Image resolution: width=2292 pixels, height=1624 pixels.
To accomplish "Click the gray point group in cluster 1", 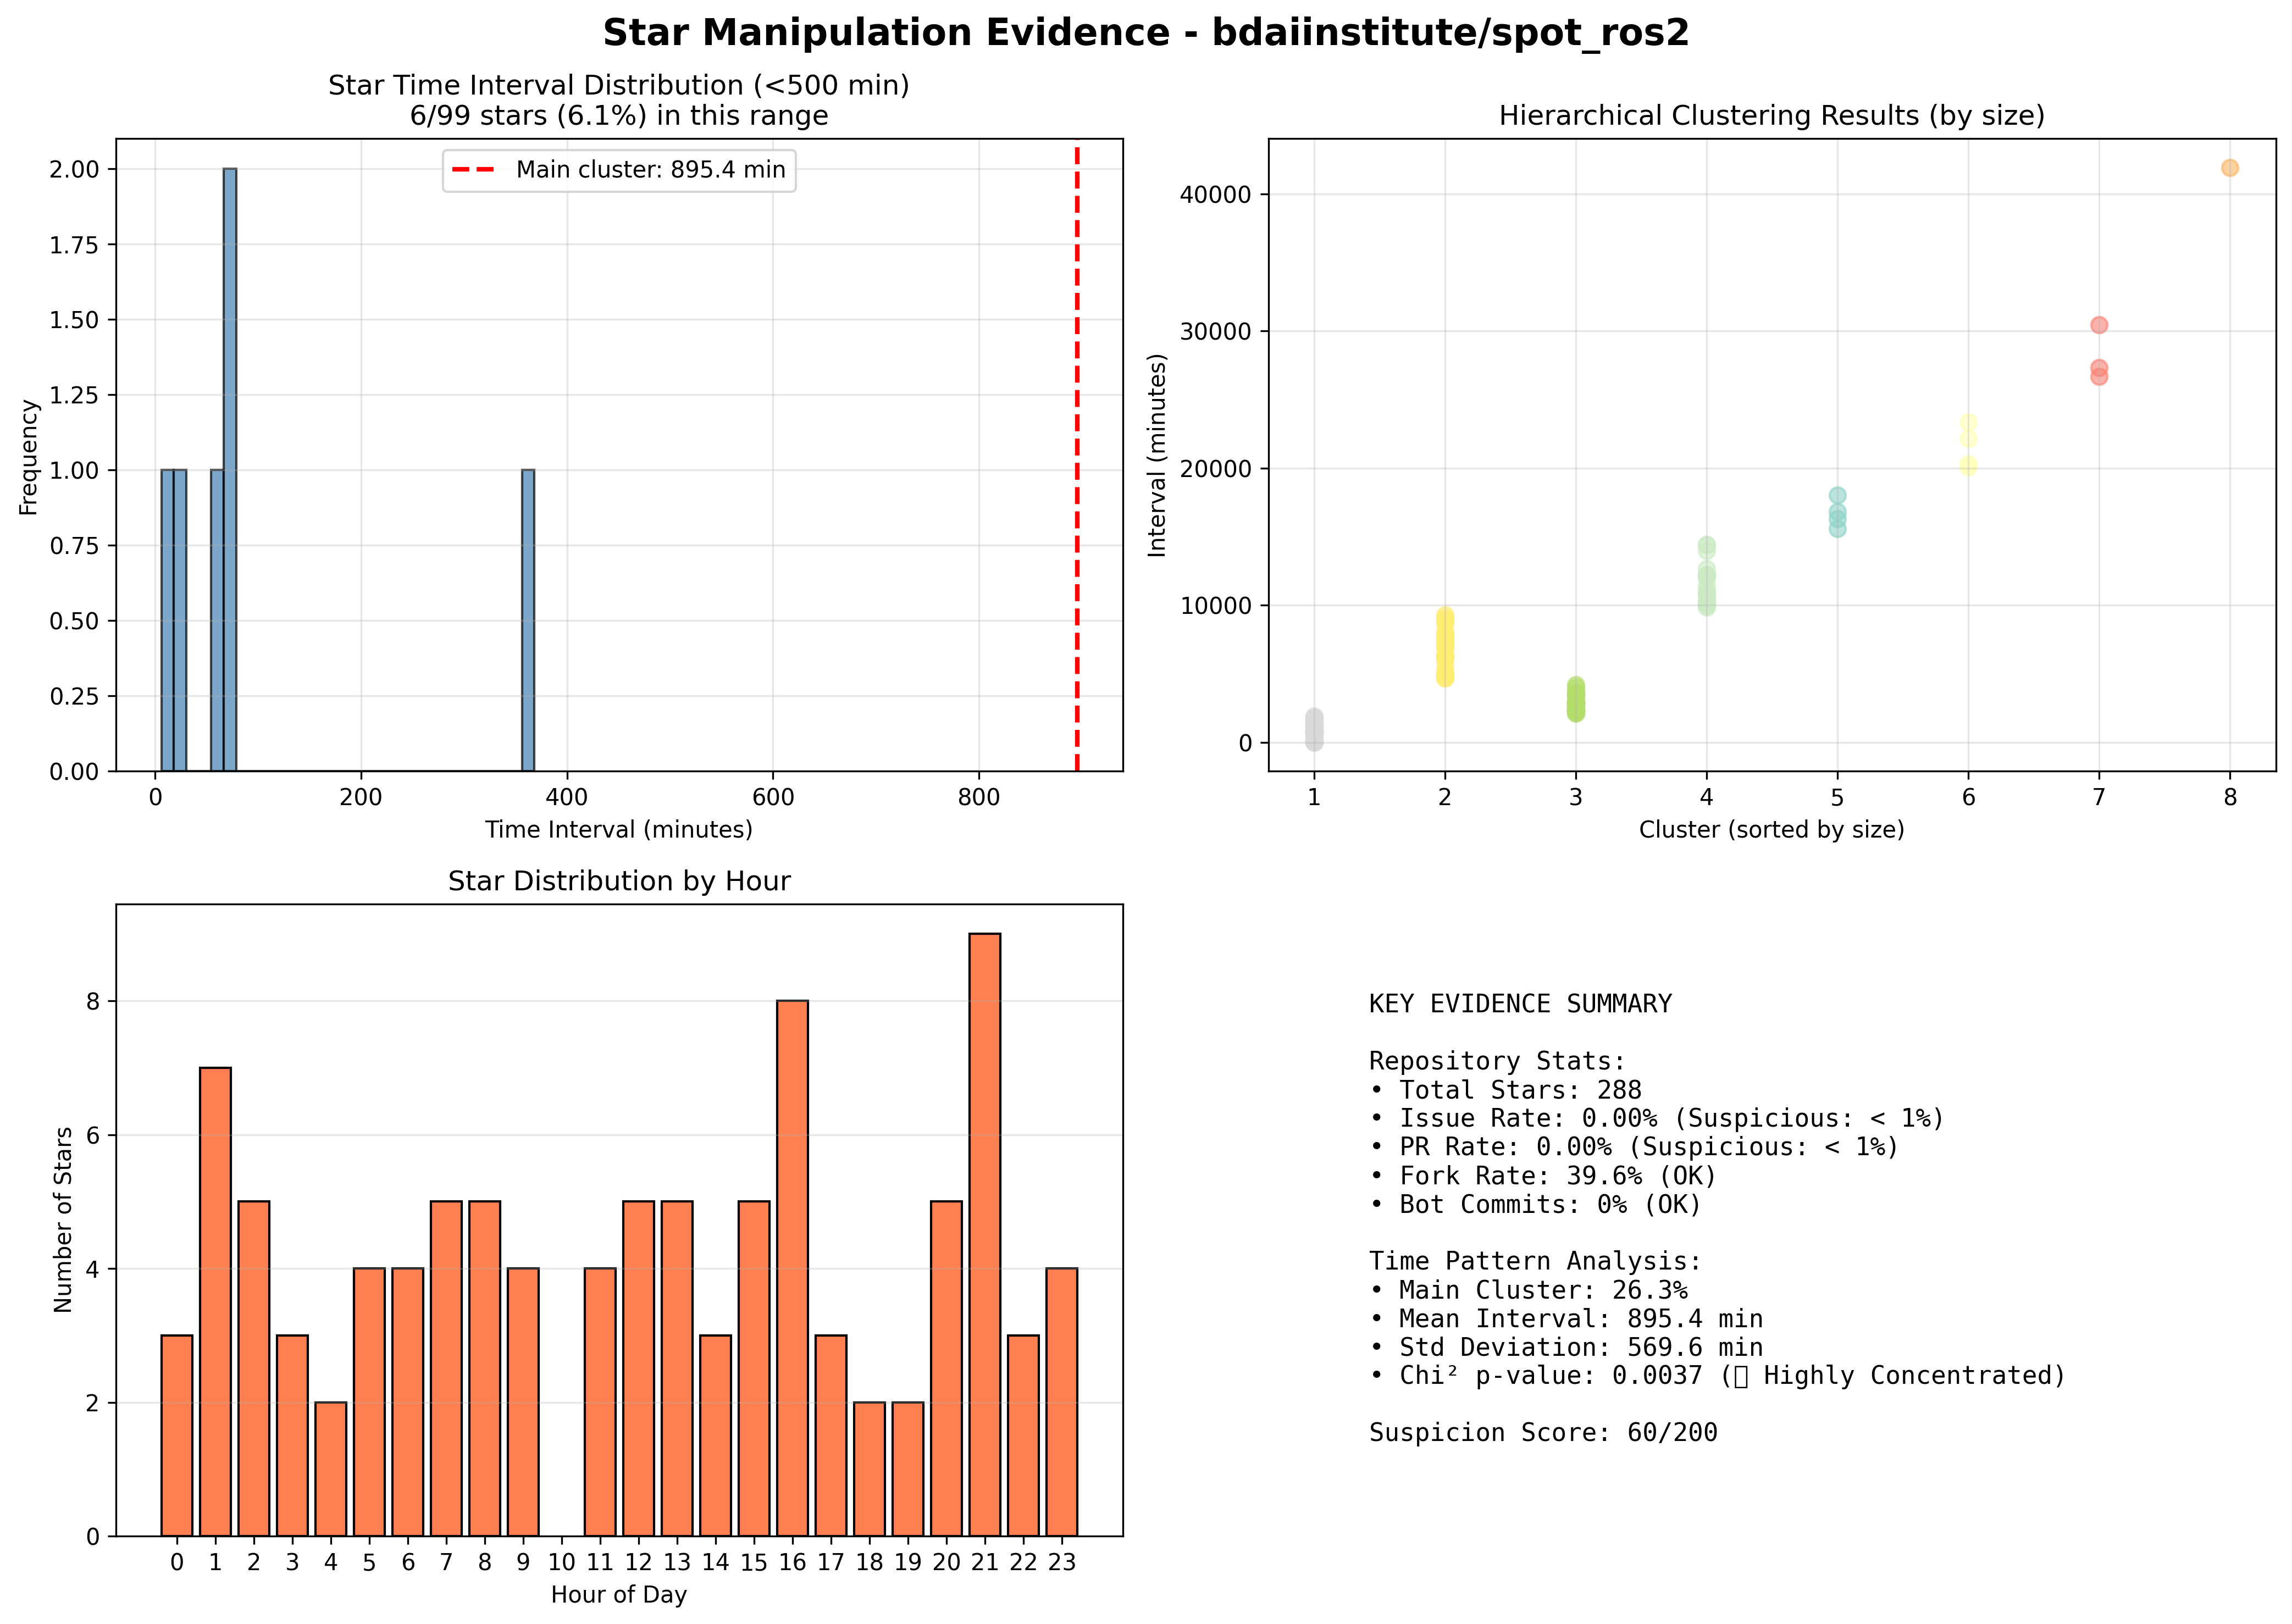I will tap(1314, 729).
